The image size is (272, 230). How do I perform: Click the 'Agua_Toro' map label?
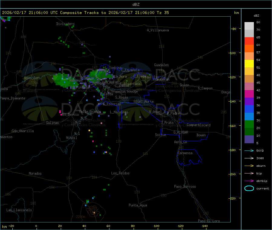click(32, 78)
